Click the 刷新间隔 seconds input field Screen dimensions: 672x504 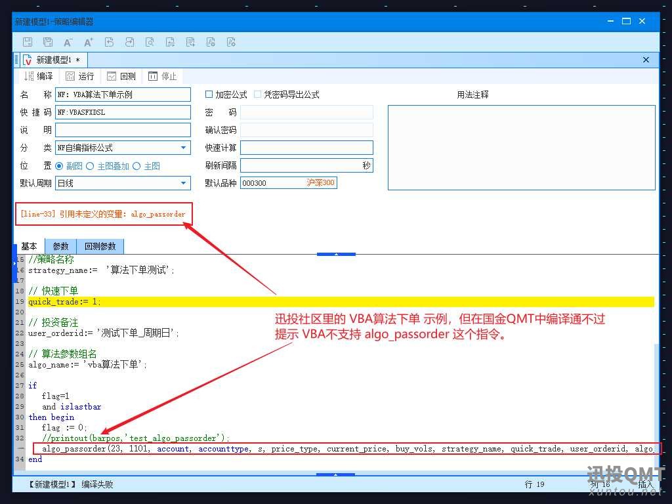point(307,165)
